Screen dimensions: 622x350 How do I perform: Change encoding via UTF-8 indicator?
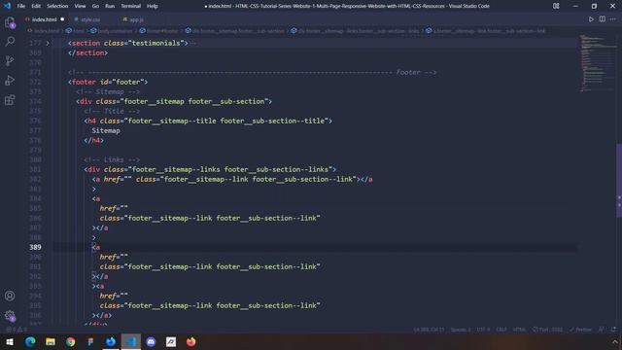click(x=483, y=330)
